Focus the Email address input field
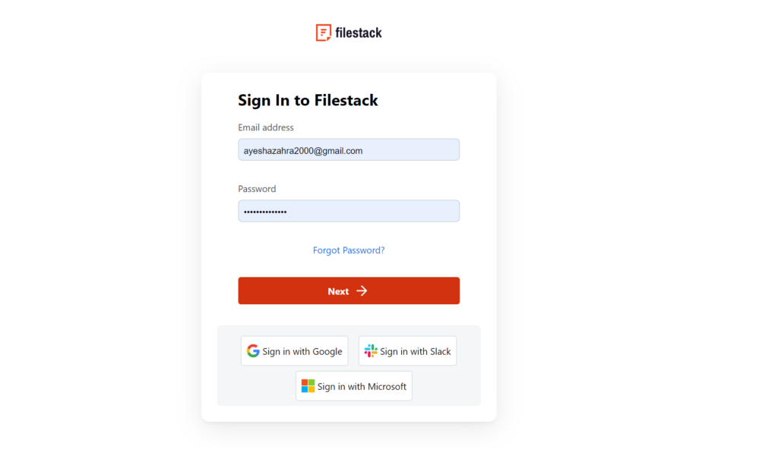The image size is (778, 449). pyautogui.click(x=349, y=149)
